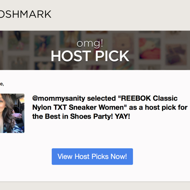Click the phrase as a host pick for
This screenshot has height=190, width=190.
pos(158,107)
